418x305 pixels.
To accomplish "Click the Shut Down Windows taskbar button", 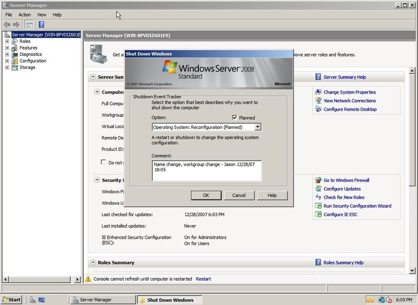I will tap(170, 300).
